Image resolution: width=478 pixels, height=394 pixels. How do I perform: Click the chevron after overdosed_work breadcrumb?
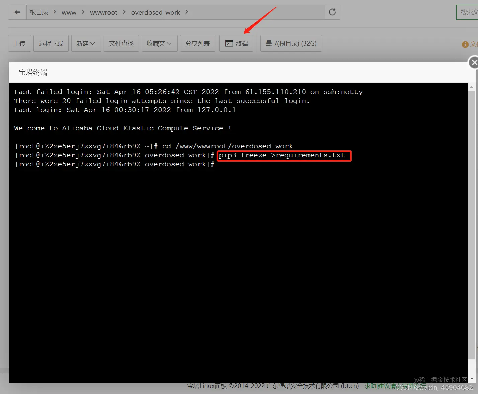click(187, 12)
